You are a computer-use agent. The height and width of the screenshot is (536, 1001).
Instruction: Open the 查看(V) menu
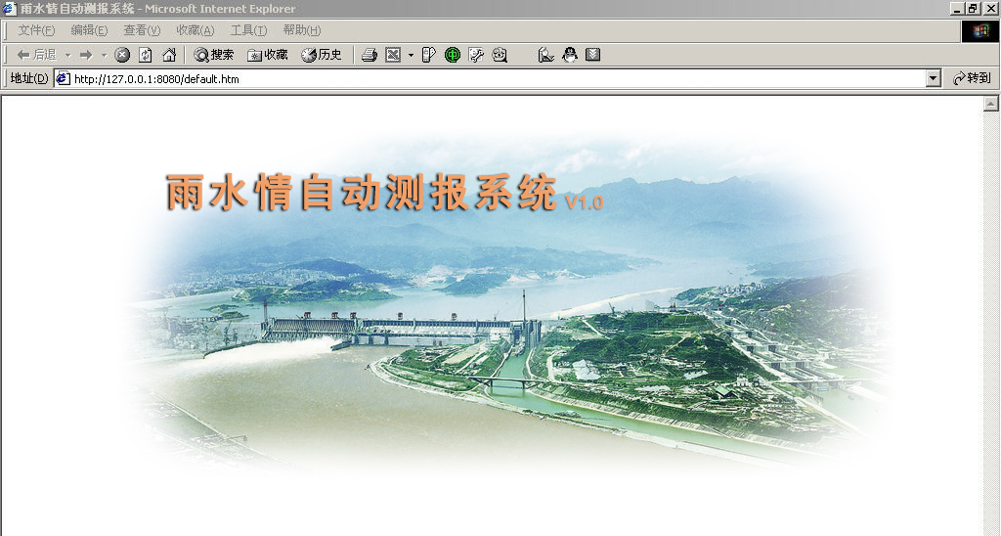click(142, 30)
